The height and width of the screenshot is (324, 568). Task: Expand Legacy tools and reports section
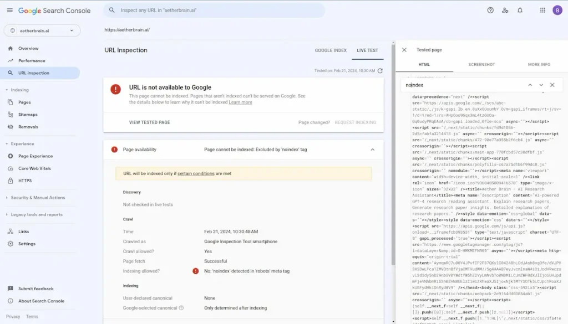(34, 214)
